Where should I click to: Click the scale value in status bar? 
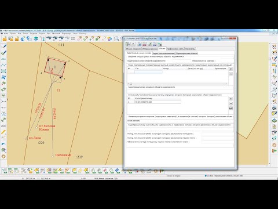pos(83,178)
